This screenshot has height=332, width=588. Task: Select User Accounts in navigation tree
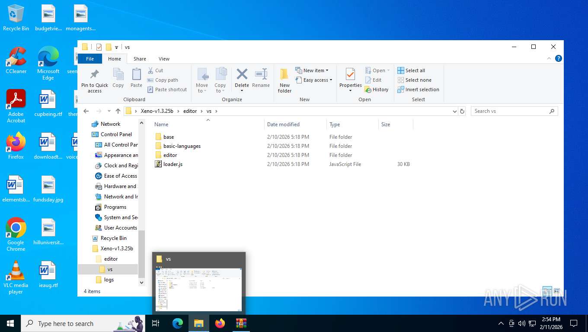pyautogui.click(x=120, y=228)
